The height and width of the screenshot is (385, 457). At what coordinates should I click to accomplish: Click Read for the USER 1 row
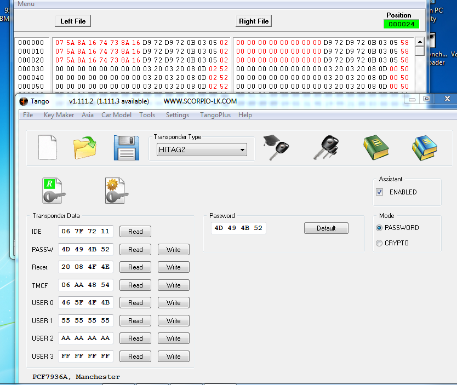tap(135, 320)
